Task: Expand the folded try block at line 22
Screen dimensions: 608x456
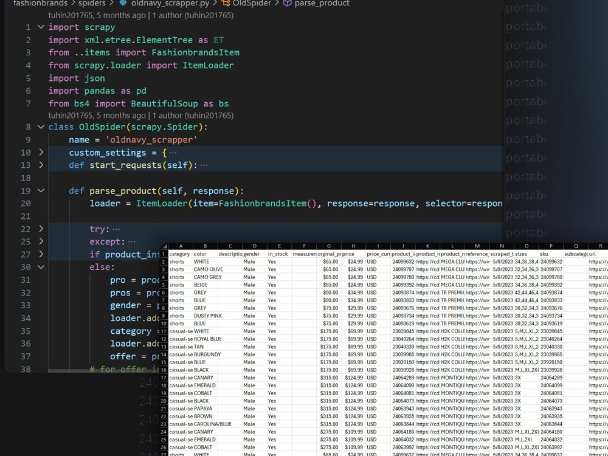Action: click(41, 229)
